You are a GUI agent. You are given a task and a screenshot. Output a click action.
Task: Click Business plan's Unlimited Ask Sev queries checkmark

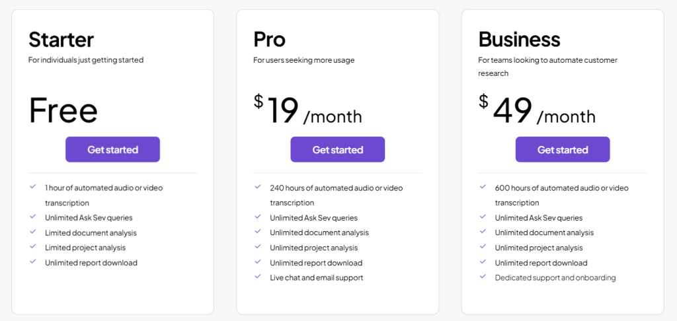click(483, 217)
